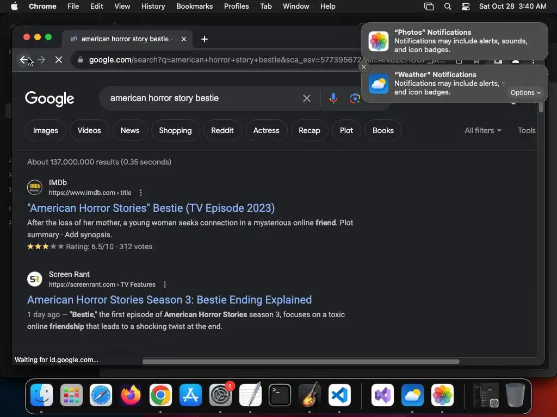
Task: Filter results by Videos
Action: click(x=89, y=130)
